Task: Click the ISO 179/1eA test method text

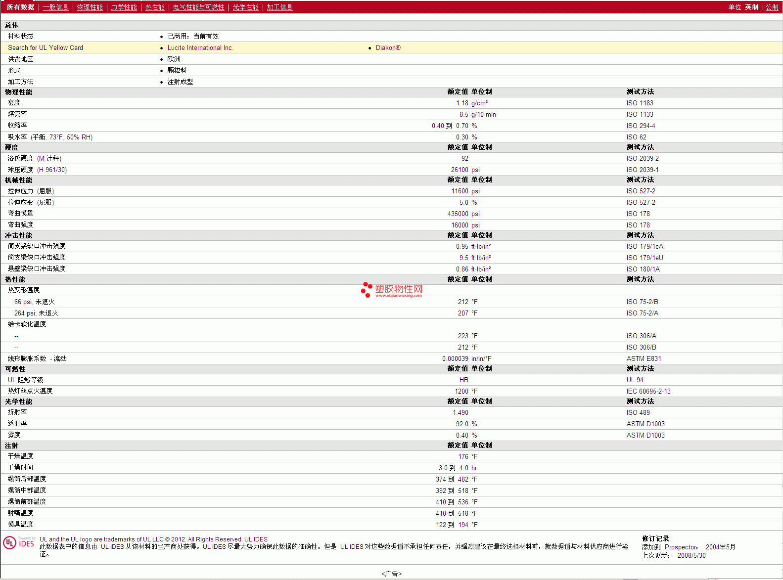Action: [645, 246]
